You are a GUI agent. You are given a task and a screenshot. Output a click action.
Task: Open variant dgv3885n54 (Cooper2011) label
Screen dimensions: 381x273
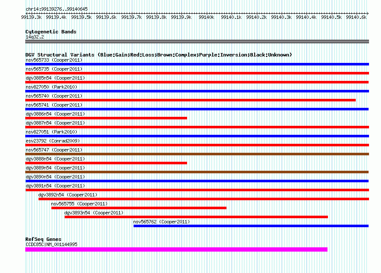(x=55, y=78)
